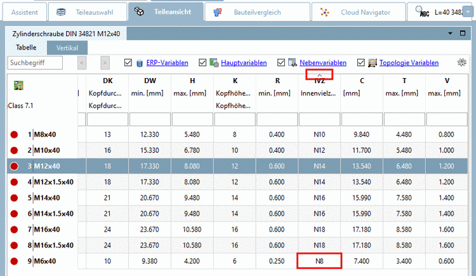
Task: Sort by the T column header
Action: (404, 81)
